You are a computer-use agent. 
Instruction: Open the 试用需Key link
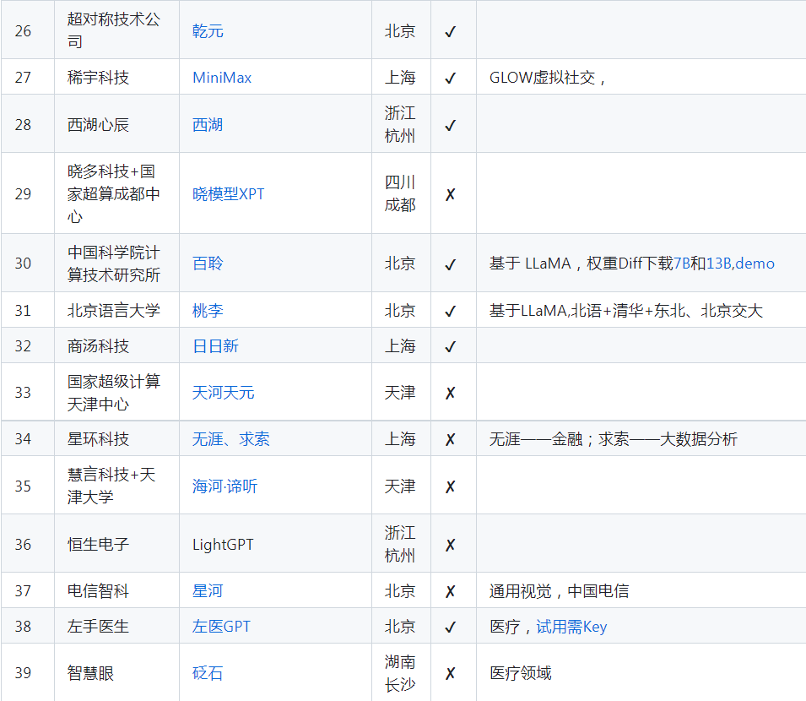[571, 627]
